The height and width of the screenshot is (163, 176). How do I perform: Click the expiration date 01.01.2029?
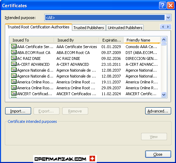[111, 47]
